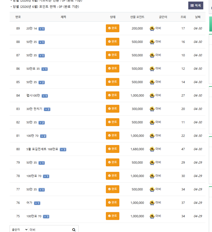Click 완료 status badge in row 85
Image resolution: width=212 pixels, height=232 pixels.
tap(112, 82)
